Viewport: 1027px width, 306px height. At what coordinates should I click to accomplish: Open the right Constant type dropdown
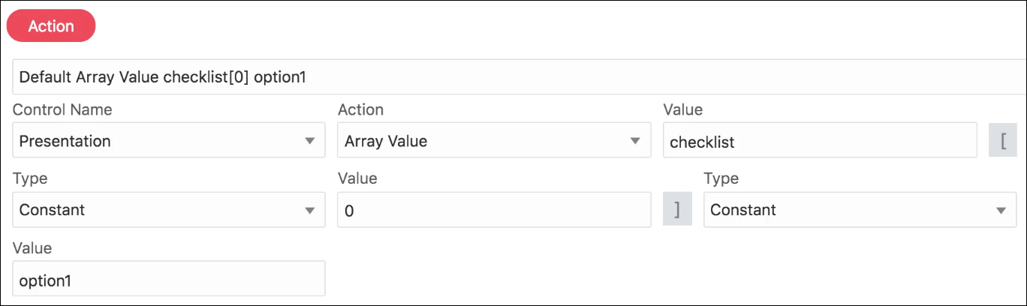click(x=859, y=210)
